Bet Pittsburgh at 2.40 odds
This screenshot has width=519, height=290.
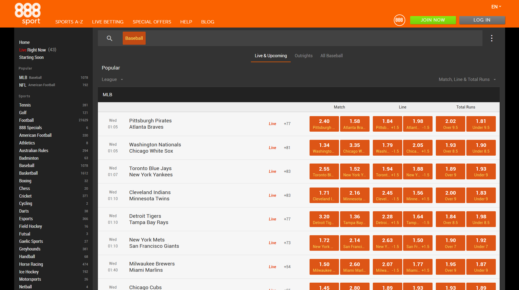[x=324, y=124]
